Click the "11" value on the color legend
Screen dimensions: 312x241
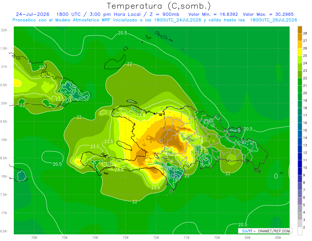click(305, 160)
